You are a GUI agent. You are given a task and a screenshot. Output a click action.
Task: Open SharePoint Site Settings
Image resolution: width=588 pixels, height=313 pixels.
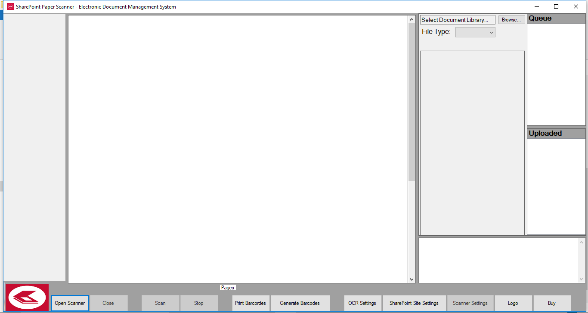coord(414,303)
